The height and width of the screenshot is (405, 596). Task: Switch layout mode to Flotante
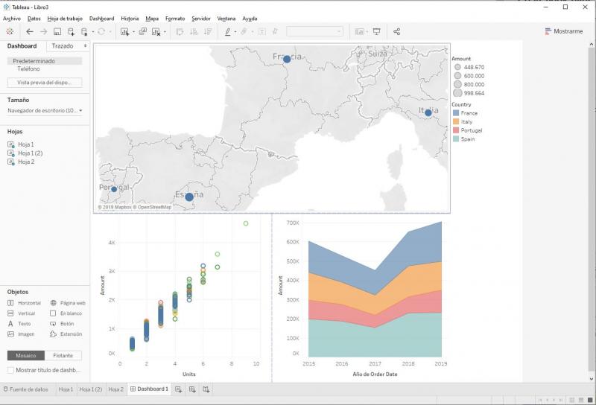click(x=63, y=356)
